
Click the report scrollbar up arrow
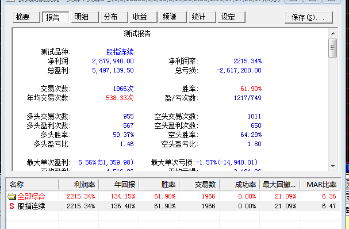pyautogui.click(x=333, y=33)
